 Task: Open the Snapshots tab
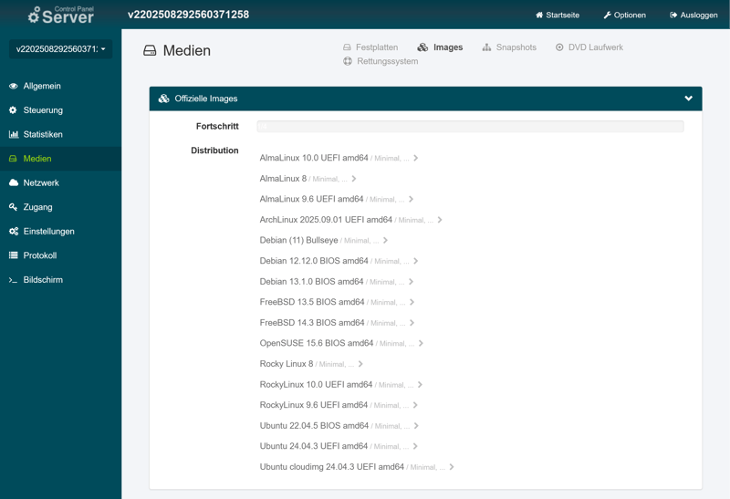509,47
